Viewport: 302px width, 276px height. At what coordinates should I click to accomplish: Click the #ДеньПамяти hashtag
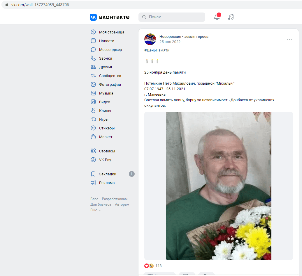(x=157, y=50)
